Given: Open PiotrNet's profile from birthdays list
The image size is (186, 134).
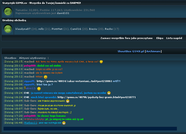Looking at the screenshot, I should pyautogui.click(x=57, y=29).
